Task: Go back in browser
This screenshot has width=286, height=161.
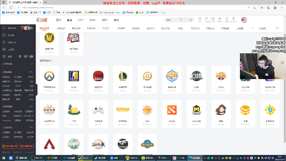Action: click(4, 8)
